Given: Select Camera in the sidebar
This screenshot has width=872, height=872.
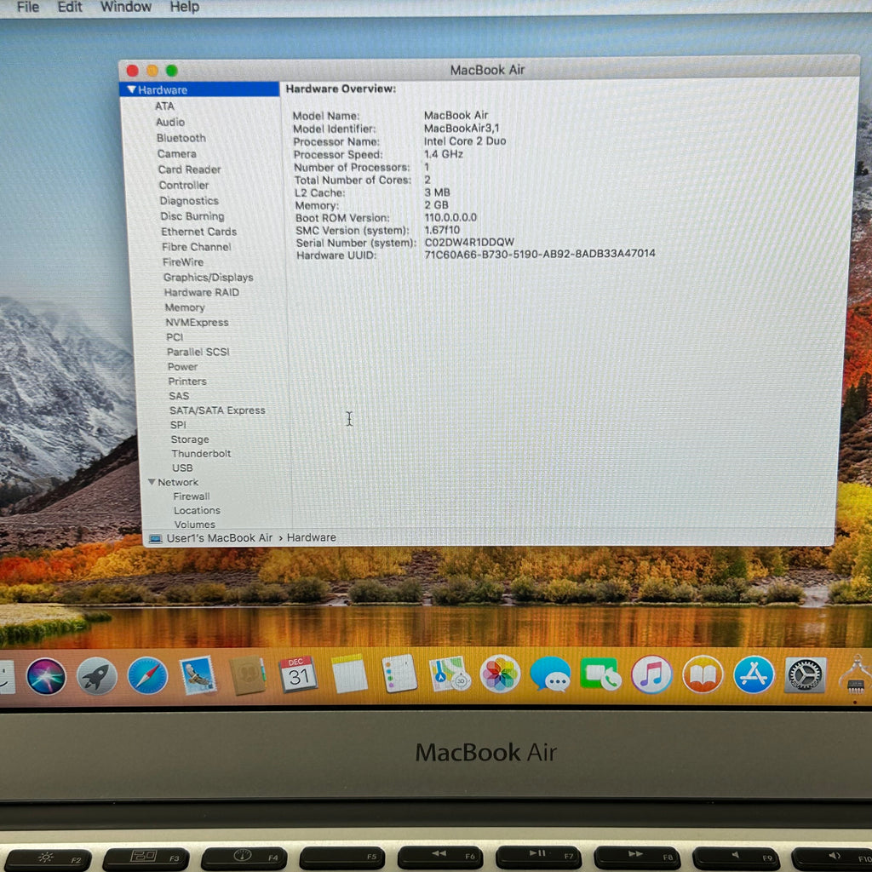Looking at the screenshot, I should (177, 153).
